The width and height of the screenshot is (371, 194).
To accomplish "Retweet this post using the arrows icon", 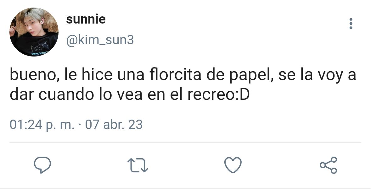I will (x=138, y=165).
